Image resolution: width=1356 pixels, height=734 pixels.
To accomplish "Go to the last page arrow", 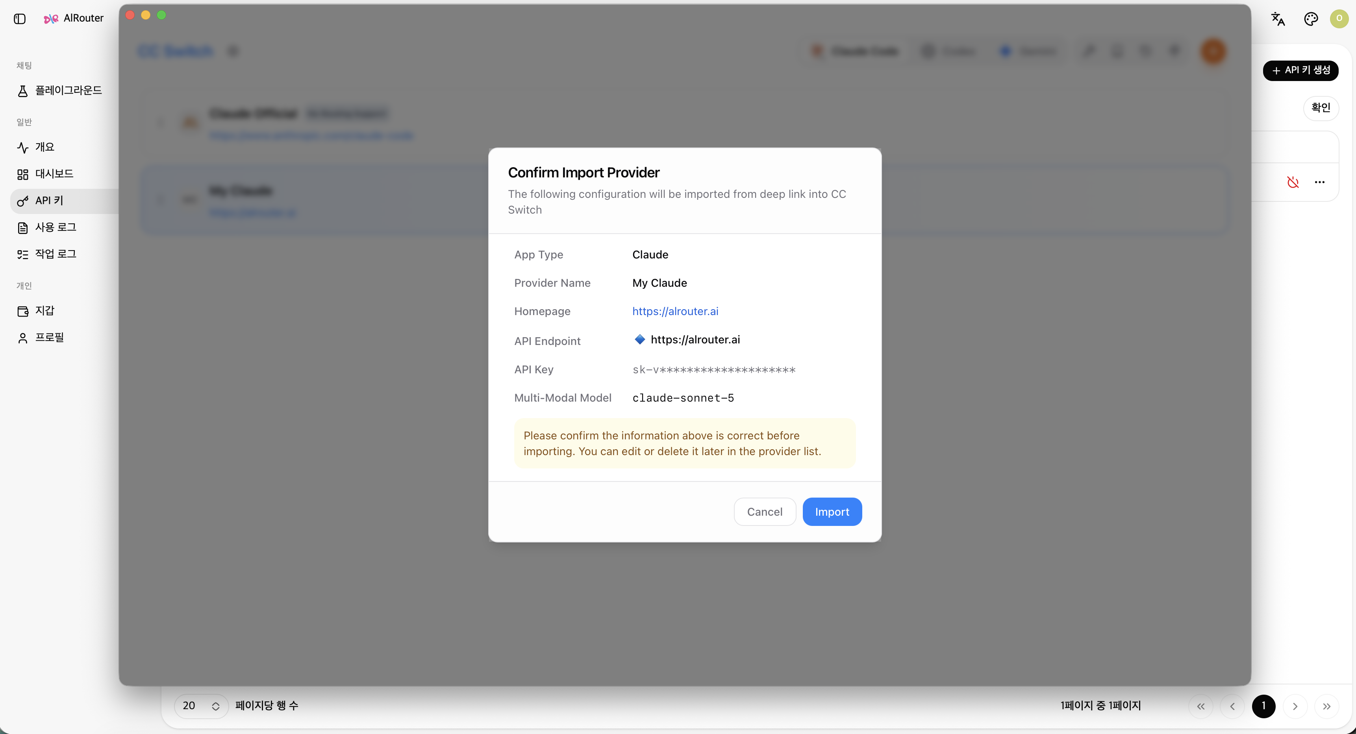I will point(1326,706).
